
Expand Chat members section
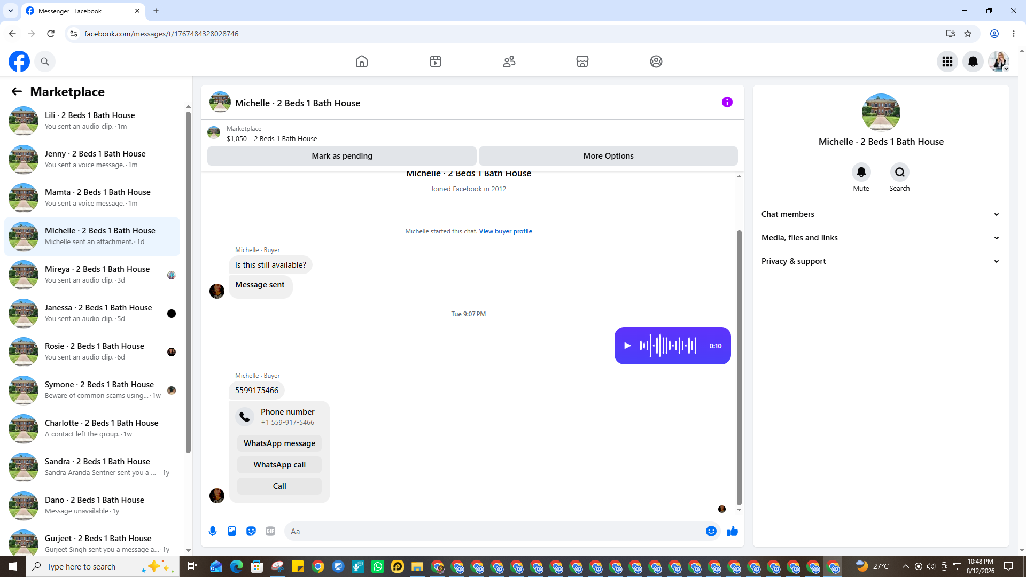881,214
